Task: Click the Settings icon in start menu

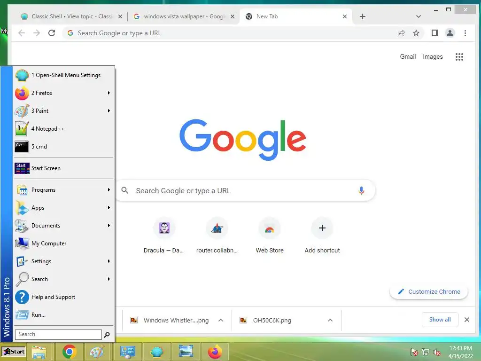Action: (x=22, y=261)
